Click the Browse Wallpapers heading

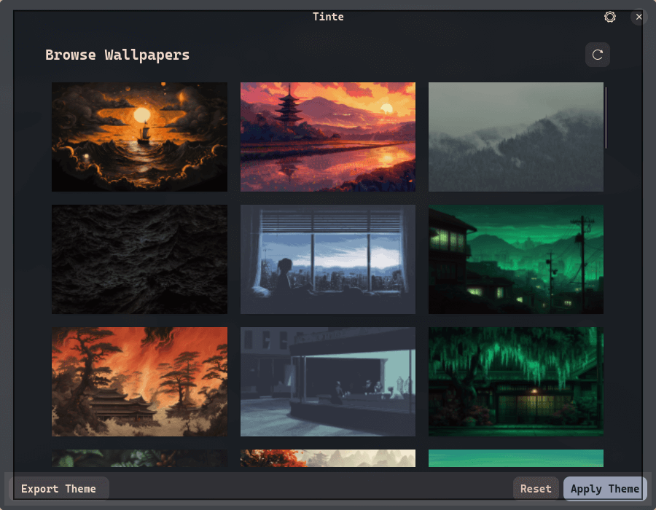click(117, 55)
